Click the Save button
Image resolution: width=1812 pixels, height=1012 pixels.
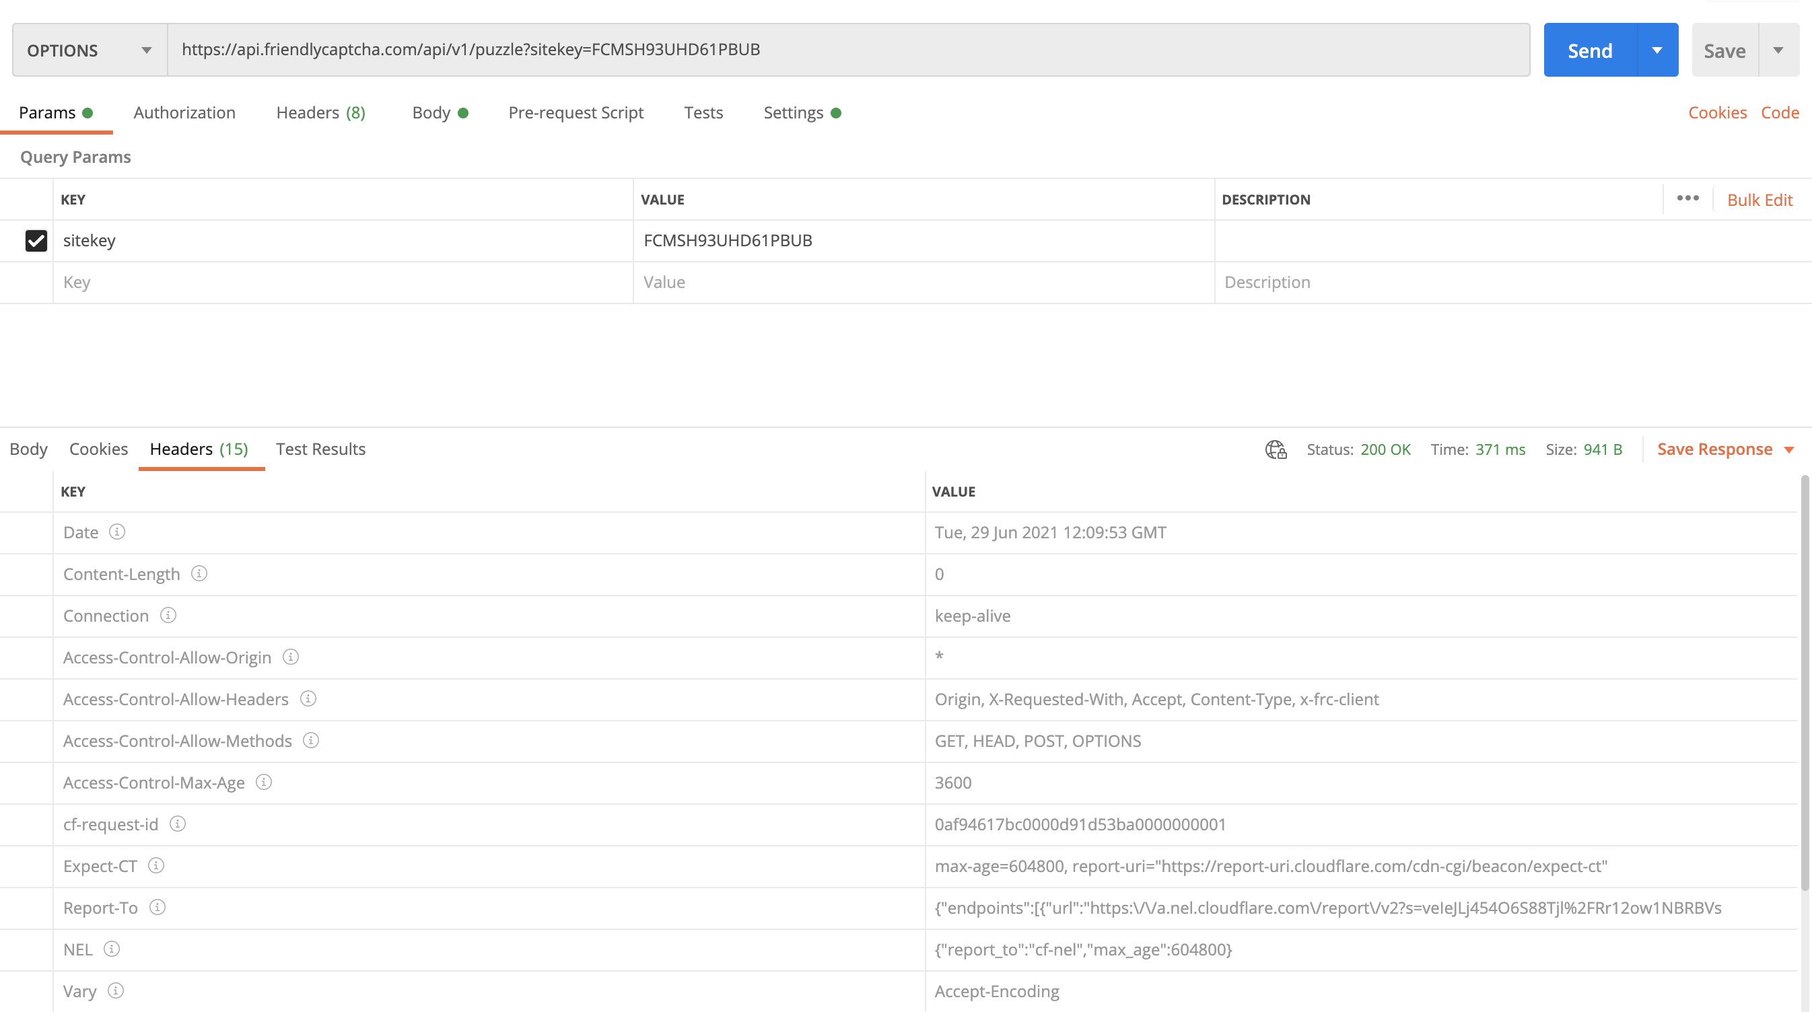pyautogui.click(x=1724, y=50)
